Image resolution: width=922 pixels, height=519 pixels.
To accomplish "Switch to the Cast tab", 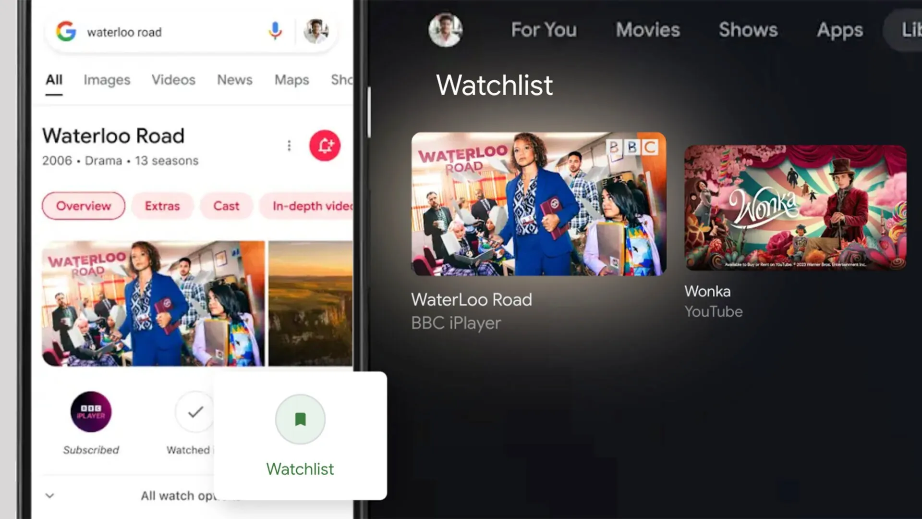I will (x=226, y=206).
